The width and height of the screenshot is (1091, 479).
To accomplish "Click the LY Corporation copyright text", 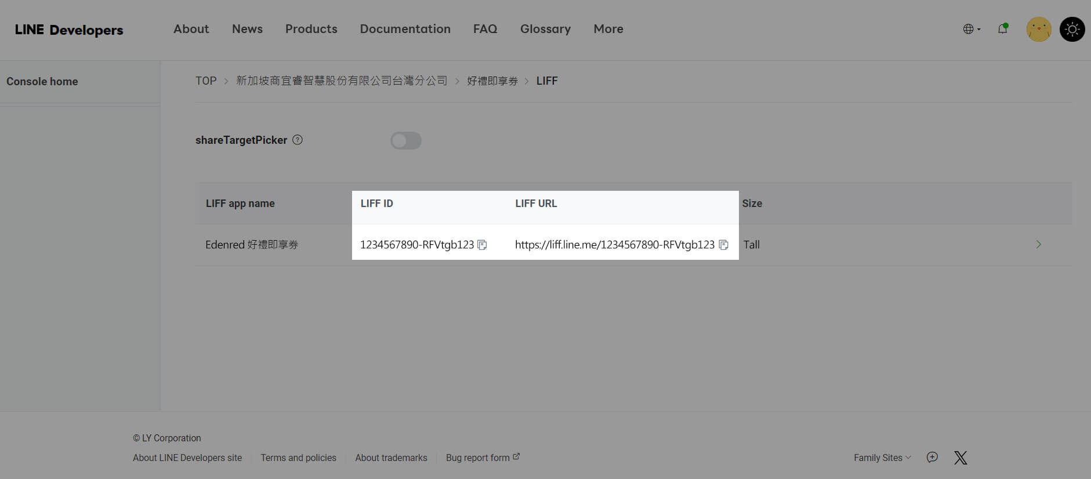I will point(167,438).
